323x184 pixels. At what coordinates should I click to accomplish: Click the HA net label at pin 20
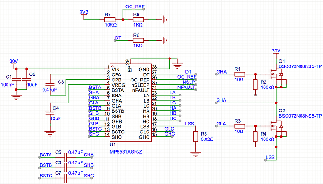click(173, 108)
